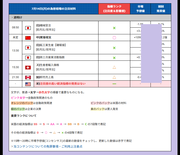The image size is (180, 155).
Task: Click the ピンク太字 legend label
Action: tap(18, 98)
